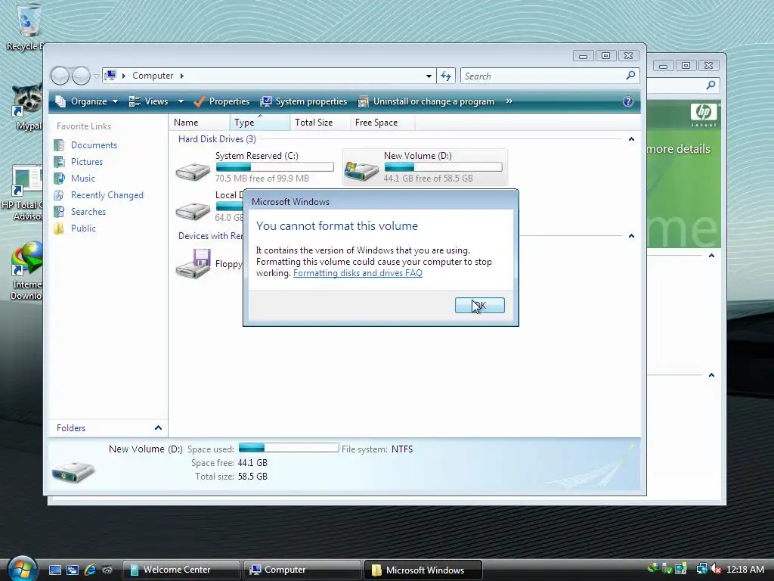Select the New Volume (D:) drive icon
This screenshot has height=581, width=774.
pyautogui.click(x=361, y=170)
